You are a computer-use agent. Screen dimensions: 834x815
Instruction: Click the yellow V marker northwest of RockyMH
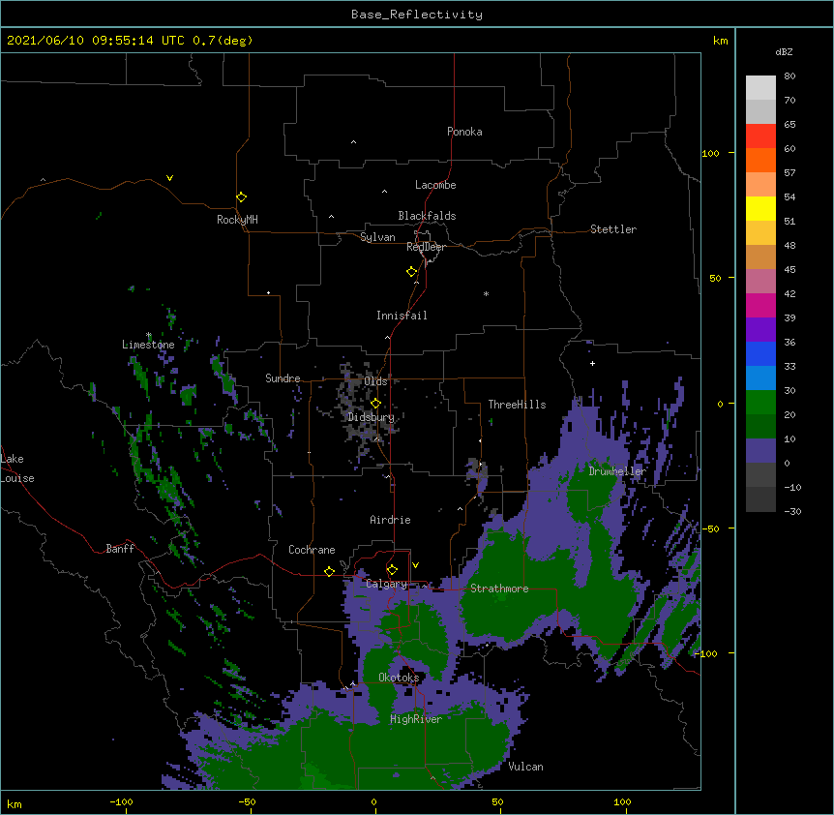169,178
